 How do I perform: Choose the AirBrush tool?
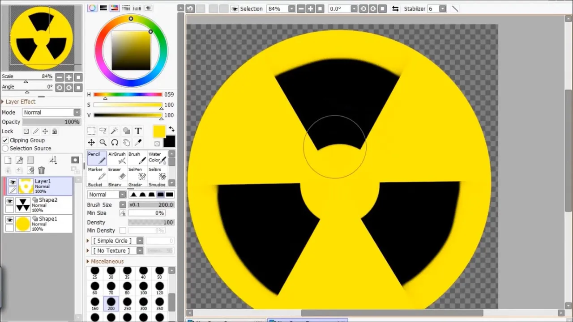(x=117, y=158)
